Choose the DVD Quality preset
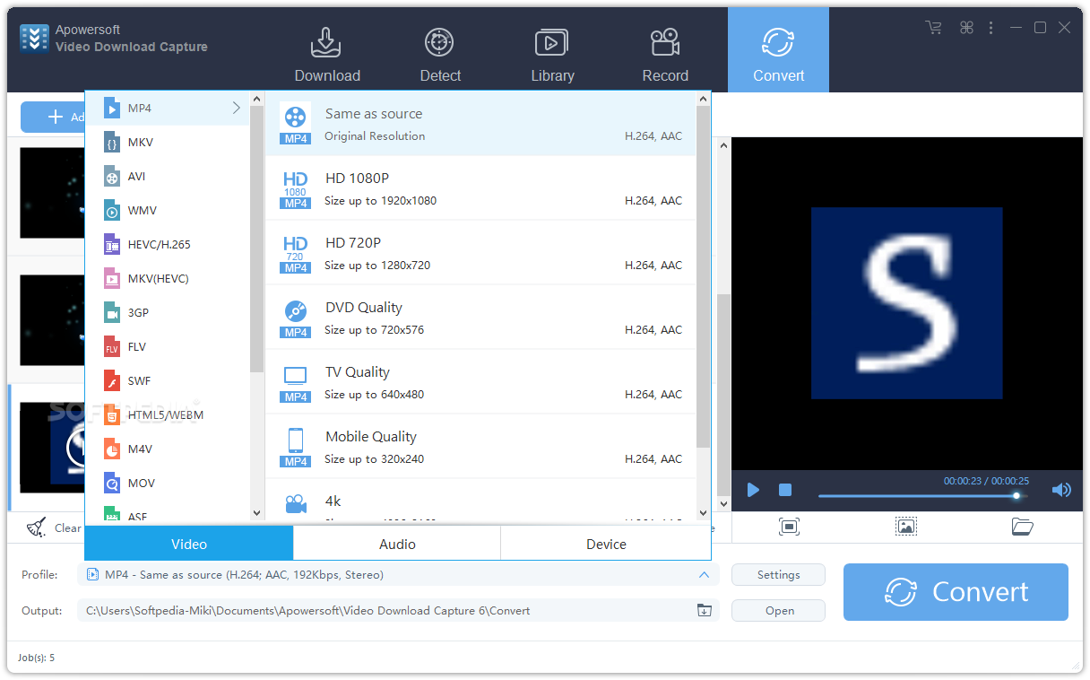The image size is (1090, 680). coord(480,318)
